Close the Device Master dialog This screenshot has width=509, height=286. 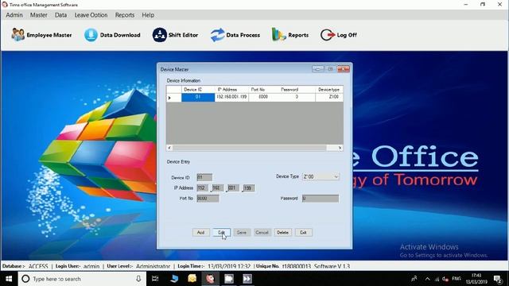coord(343,69)
